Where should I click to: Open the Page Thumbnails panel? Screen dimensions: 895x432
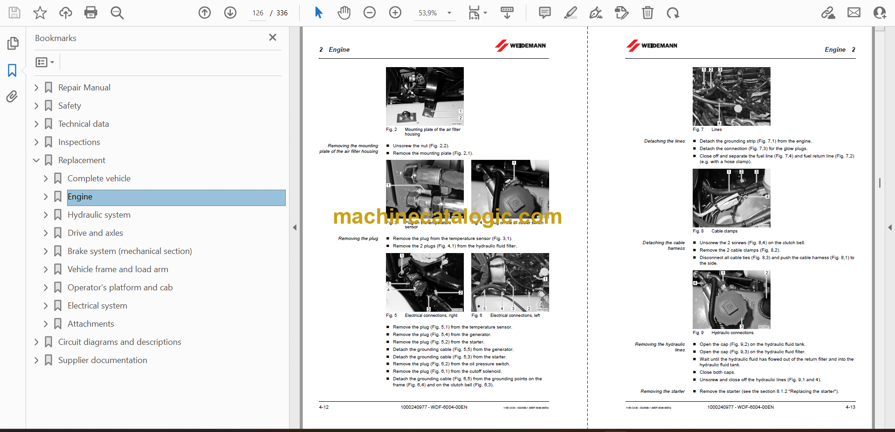tap(13, 43)
